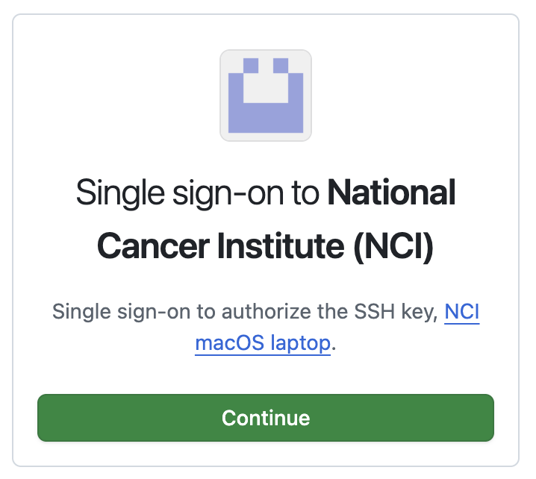536x479 pixels.
Task: Continue to single sign-on authorization
Action: [266, 418]
